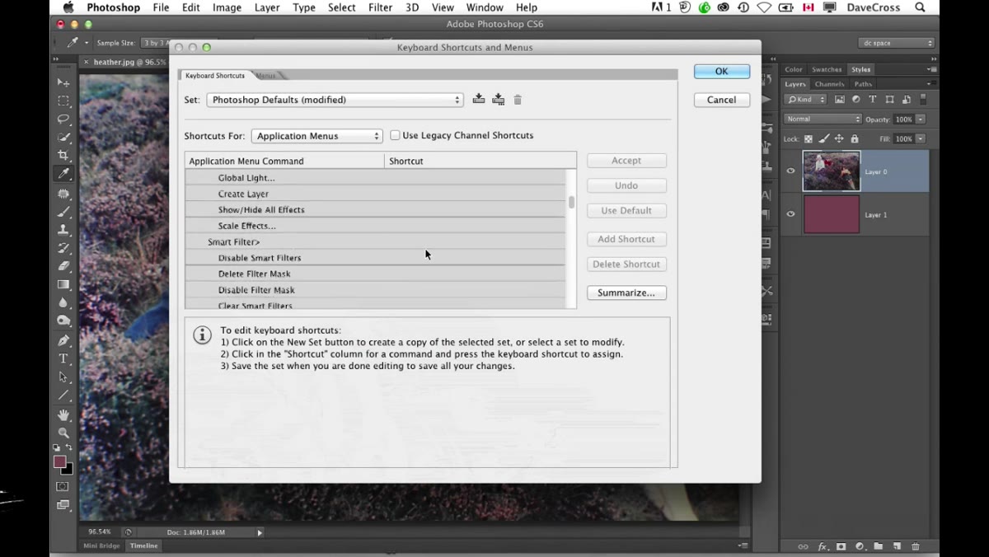This screenshot has height=557, width=989.
Task: Select the Clone Stamp tool
Action: pos(63,230)
